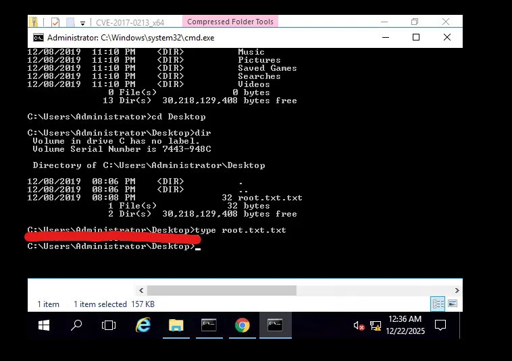Switch to Large icons view in Explorer
The height and width of the screenshot is (361, 512).
tap(453, 304)
